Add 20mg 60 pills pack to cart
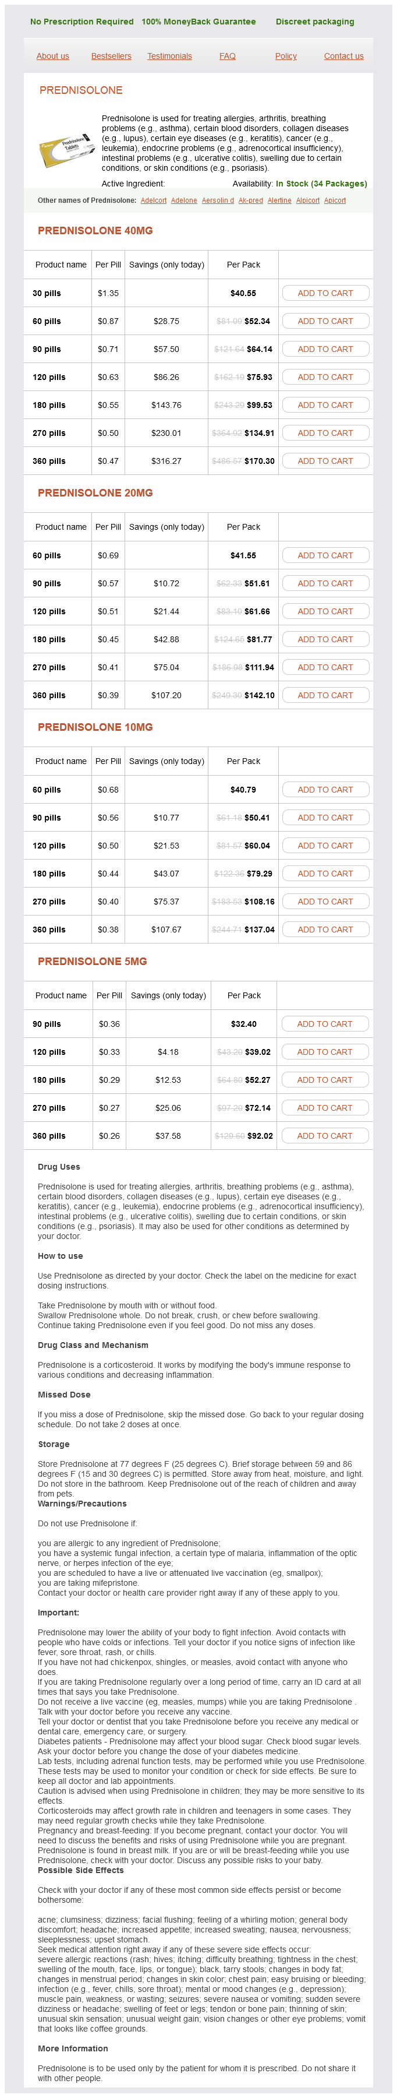Screen dimensions: 397x2098 click(325, 555)
